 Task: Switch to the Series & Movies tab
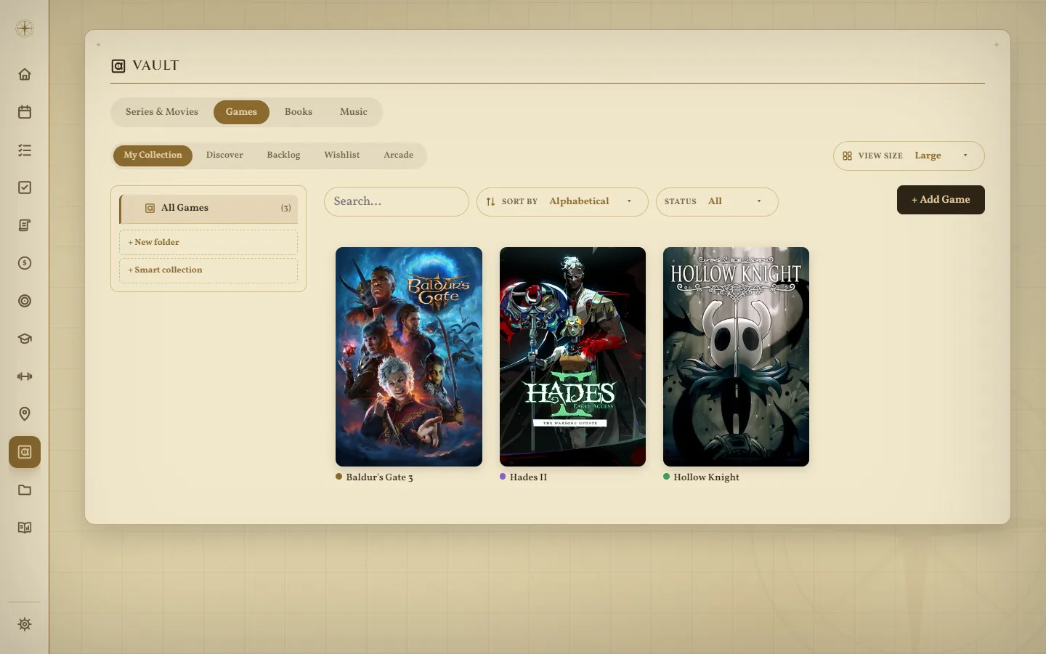click(162, 112)
